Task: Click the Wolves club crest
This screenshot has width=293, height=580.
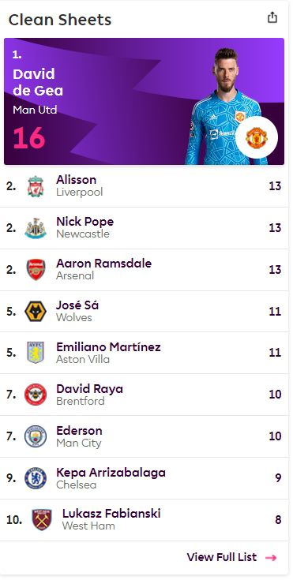Action: click(x=36, y=311)
